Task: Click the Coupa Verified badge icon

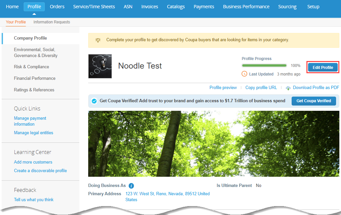Action: (x=94, y=101)
